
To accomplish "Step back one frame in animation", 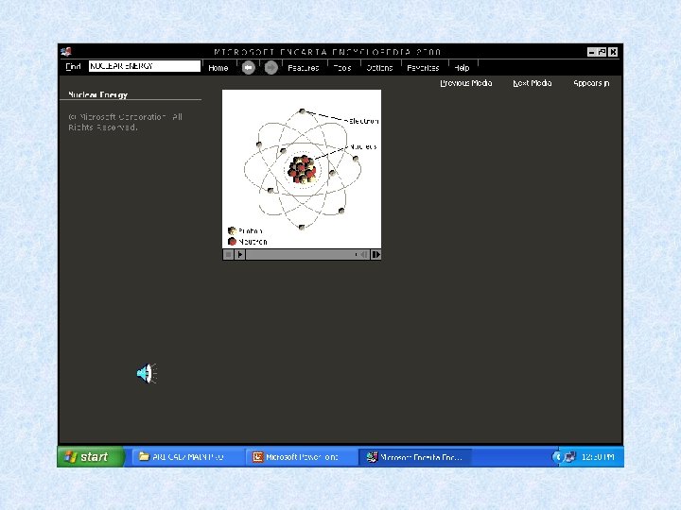I will (x=364, y=255).
